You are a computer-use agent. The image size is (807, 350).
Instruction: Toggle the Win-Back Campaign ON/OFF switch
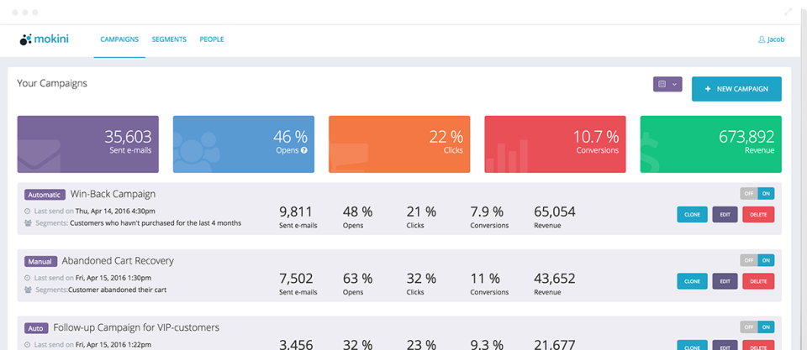click(x=757, y=193)
